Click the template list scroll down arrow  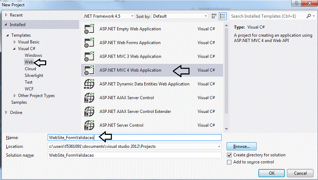[226, 129]
